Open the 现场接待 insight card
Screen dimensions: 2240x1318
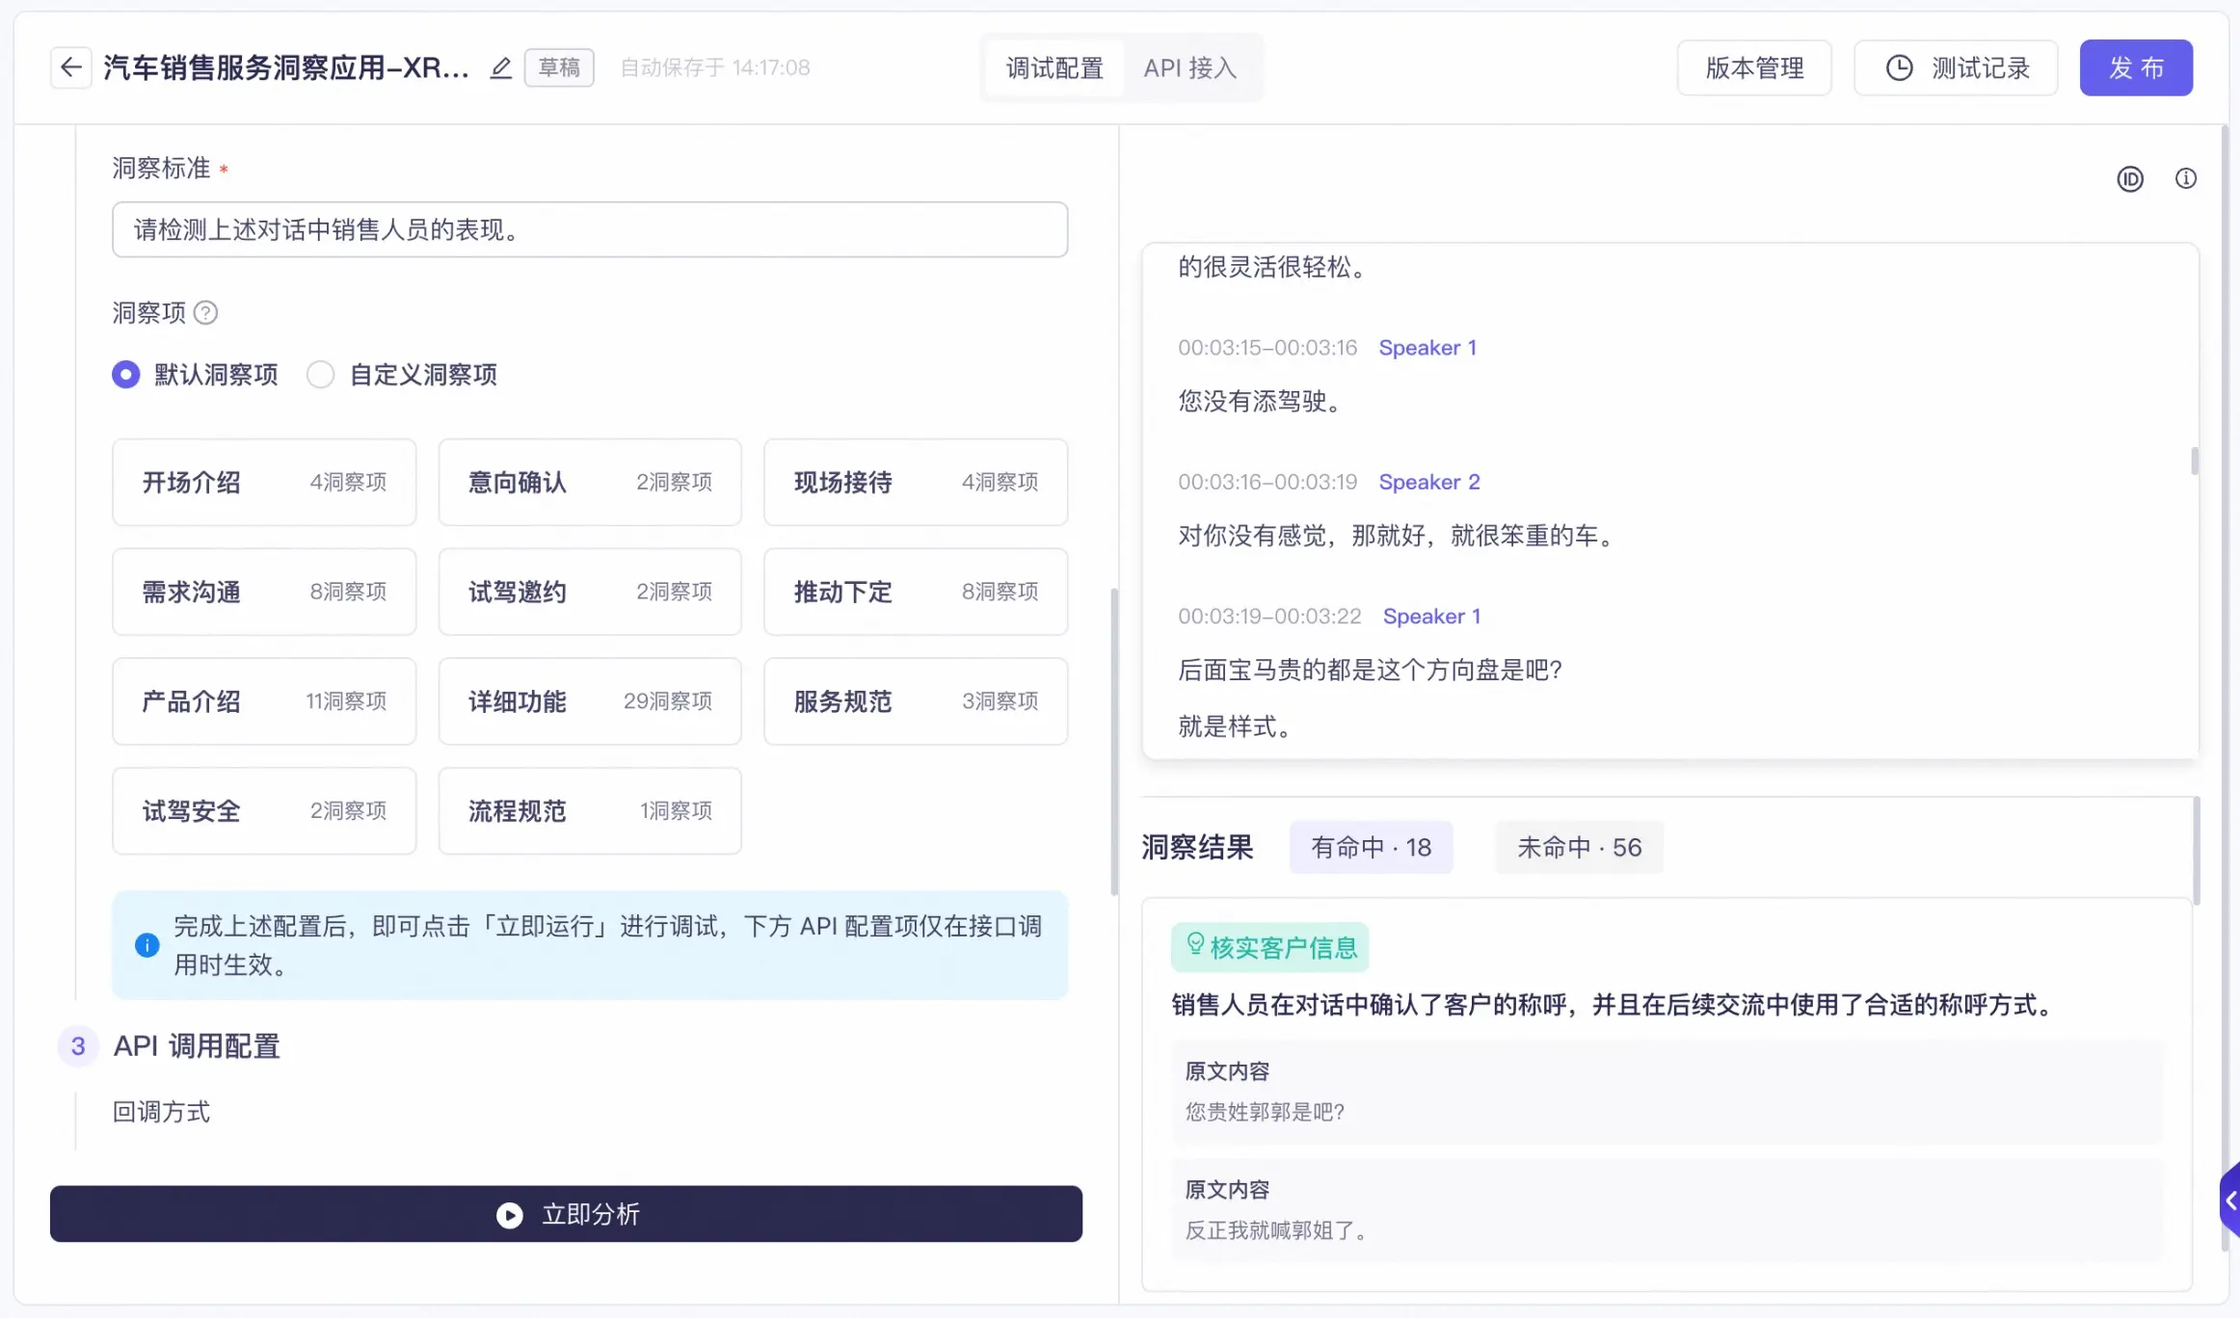[916, 483]
